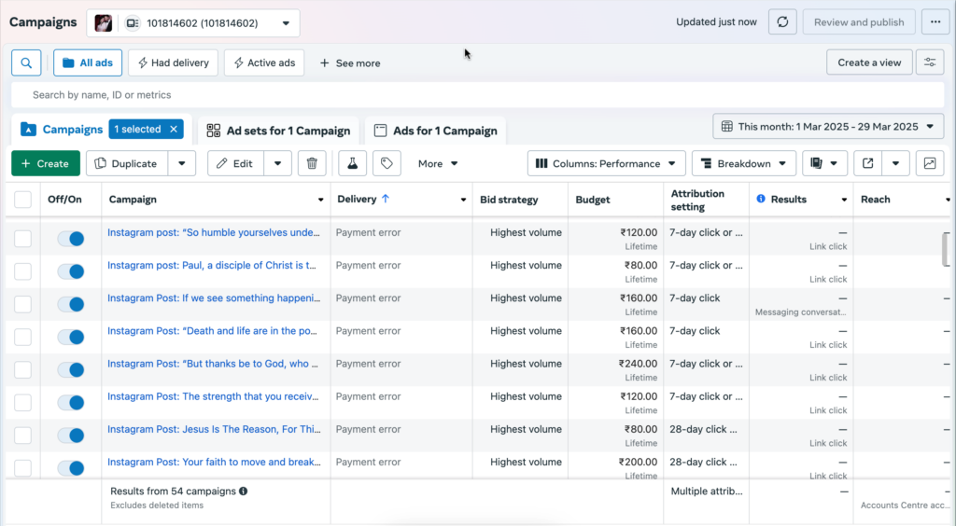Screen dimensions: 956x526
Task: Click the Create a view button
Action: pos(869,62)
